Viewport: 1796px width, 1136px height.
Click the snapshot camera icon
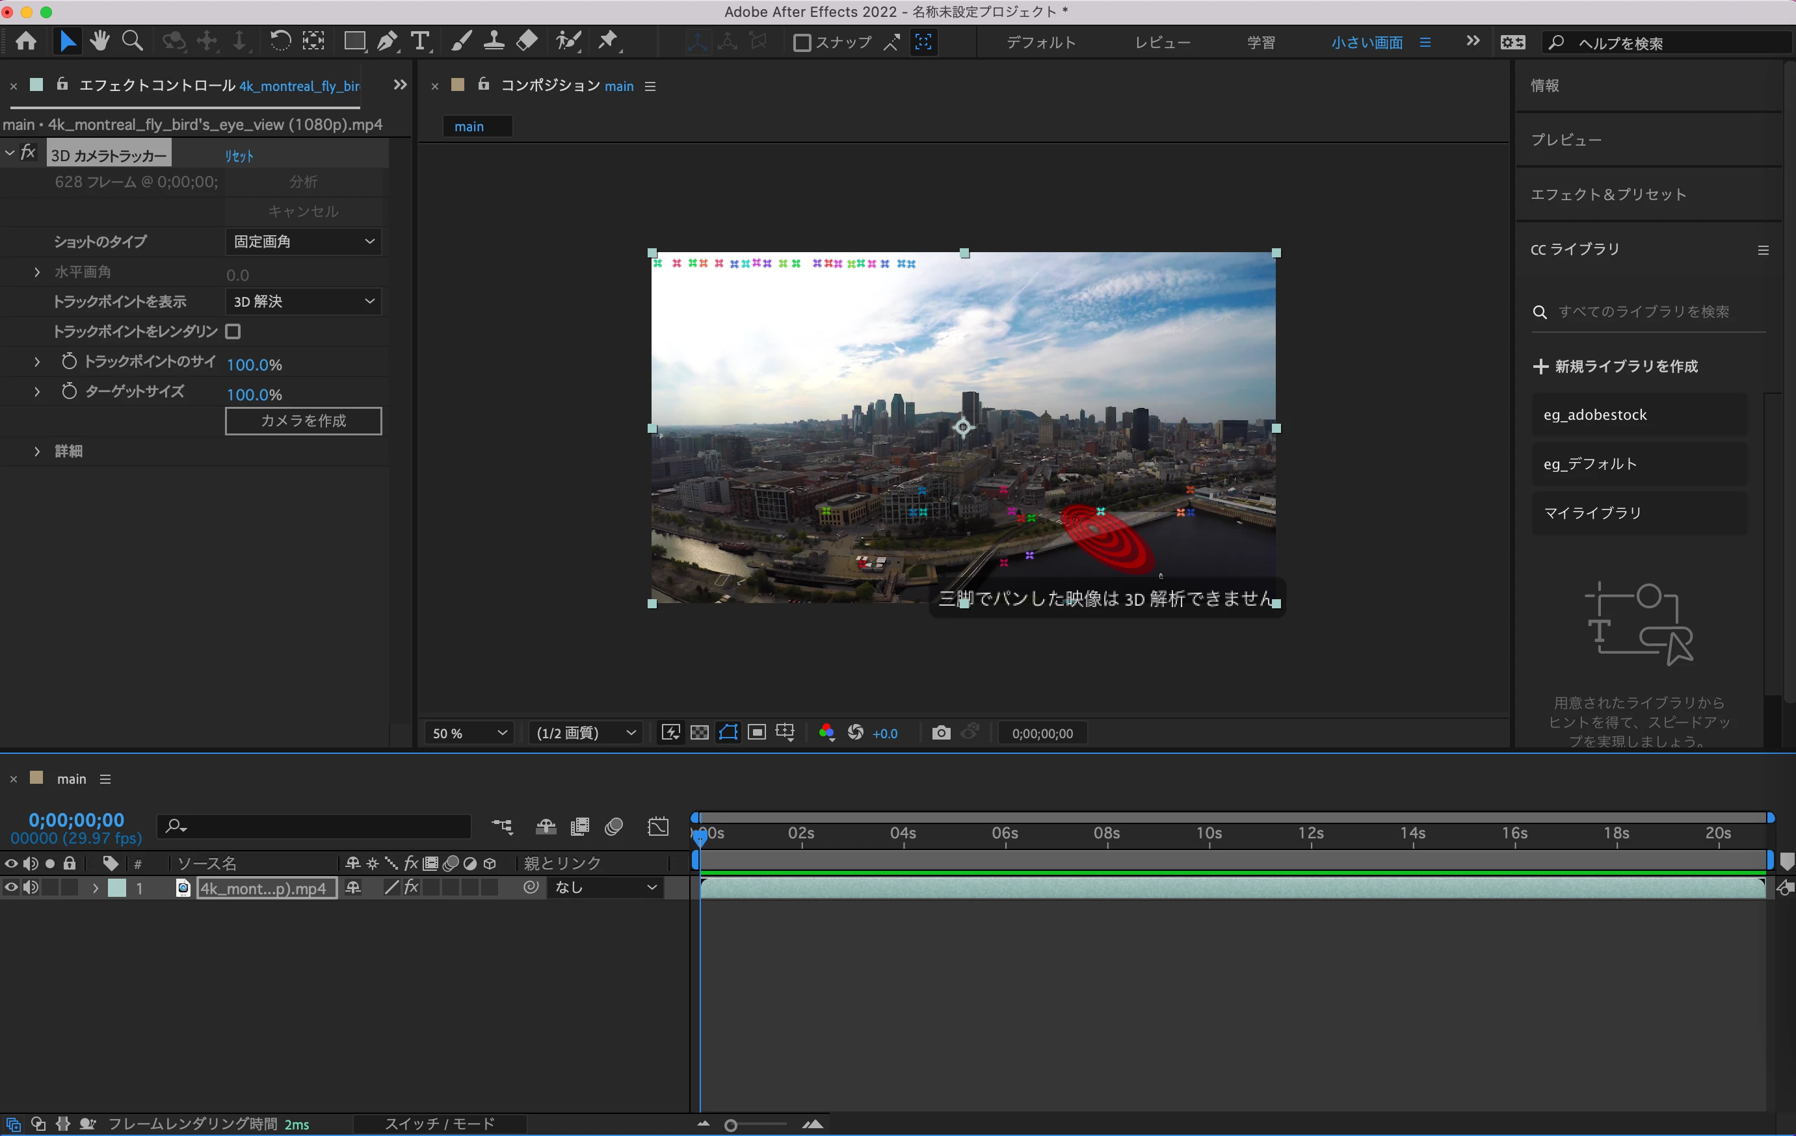[942, 732]
